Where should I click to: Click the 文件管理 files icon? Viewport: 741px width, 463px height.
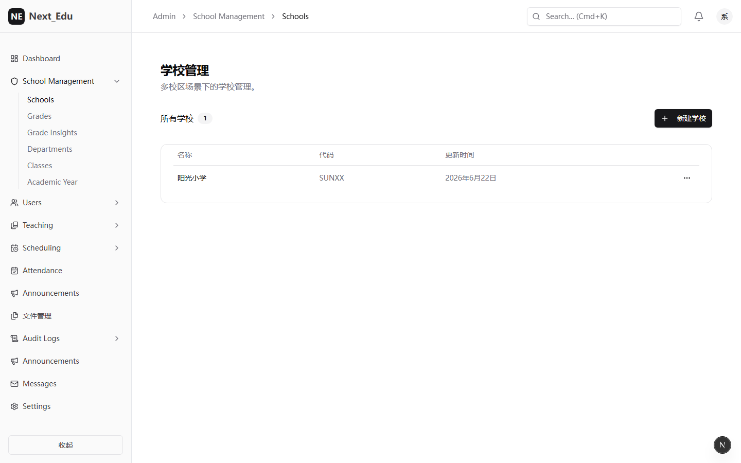[x=14, y=316]
